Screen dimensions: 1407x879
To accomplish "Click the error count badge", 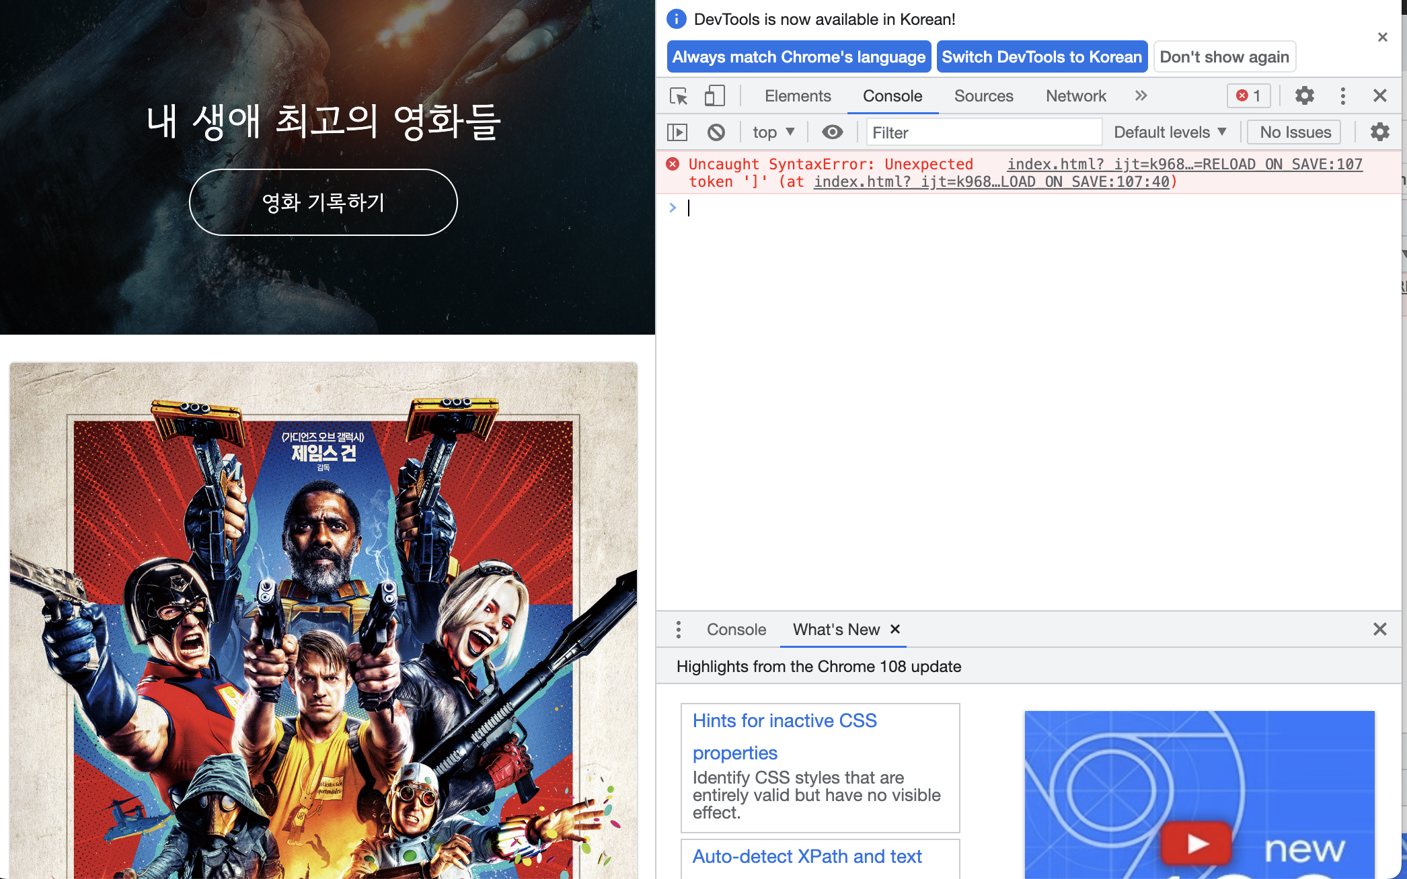I will pyautogui.click(x=1248, y=96).
